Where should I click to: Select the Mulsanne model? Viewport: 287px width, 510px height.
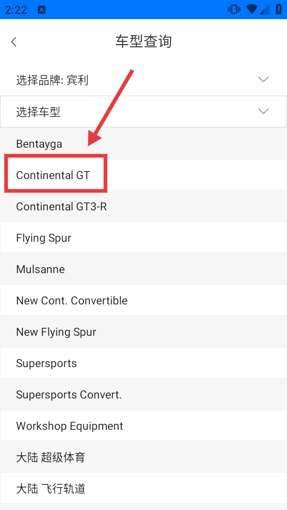coord(143,269)
